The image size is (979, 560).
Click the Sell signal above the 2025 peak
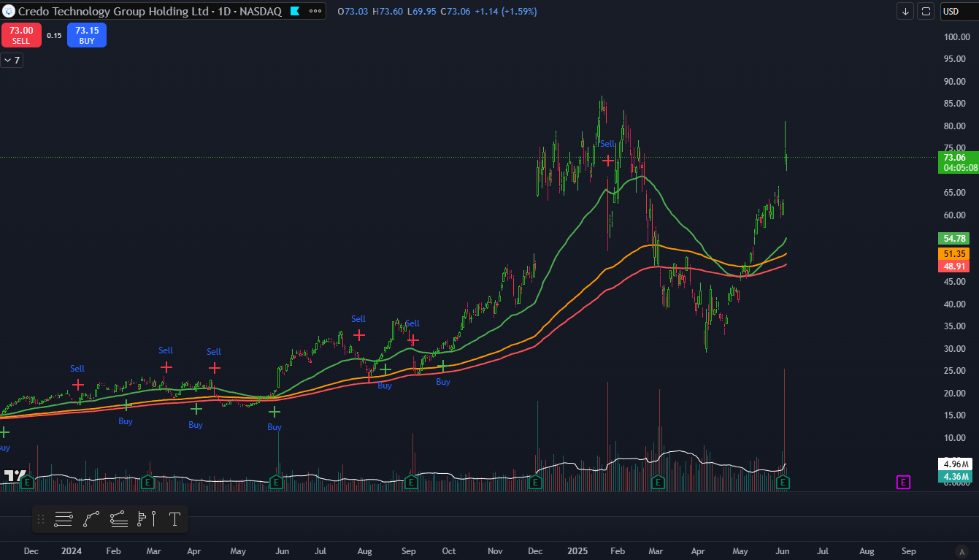[x=607, y=144]
